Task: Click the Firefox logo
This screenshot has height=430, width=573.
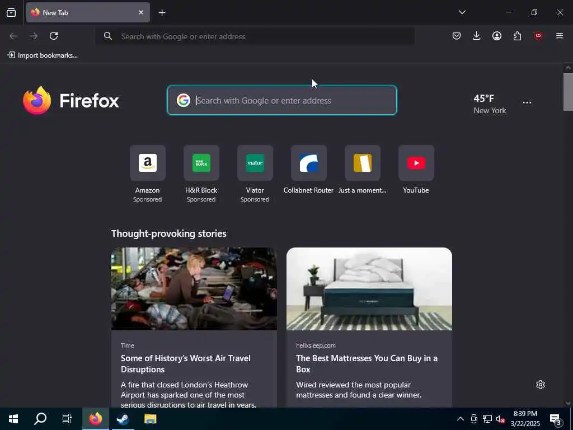Action: (71, 101)
